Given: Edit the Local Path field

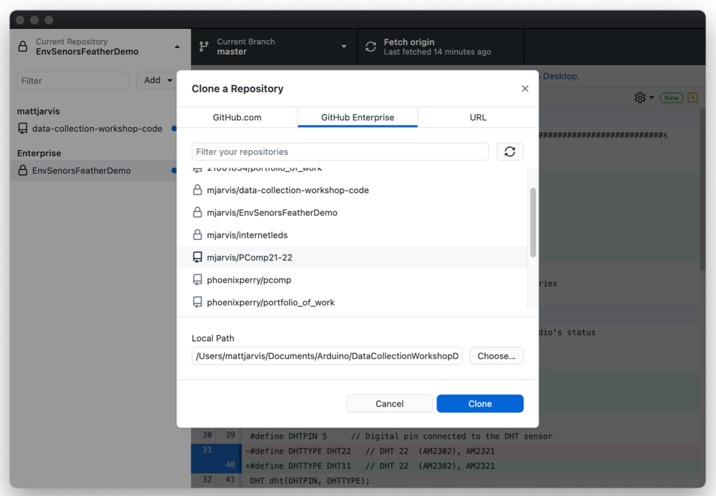Looking at the screenshot, I should (327, 356).
